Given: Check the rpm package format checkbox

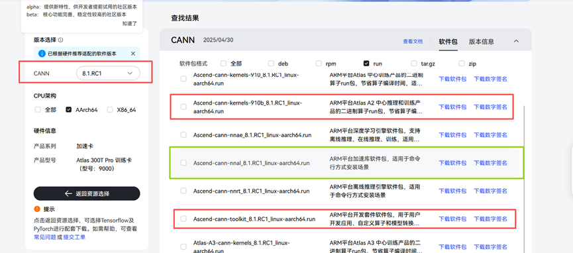Looking at the screenshot, I should click(319, 64).
